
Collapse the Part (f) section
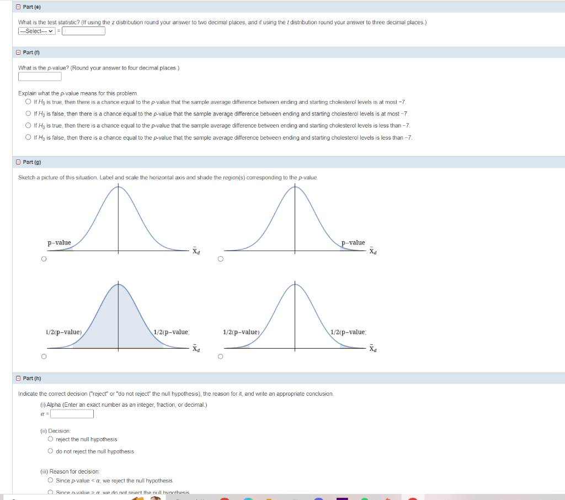[x=17, y=52]
